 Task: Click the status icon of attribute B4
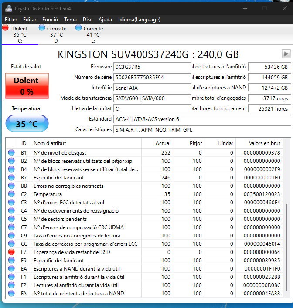tap(11, 169)
